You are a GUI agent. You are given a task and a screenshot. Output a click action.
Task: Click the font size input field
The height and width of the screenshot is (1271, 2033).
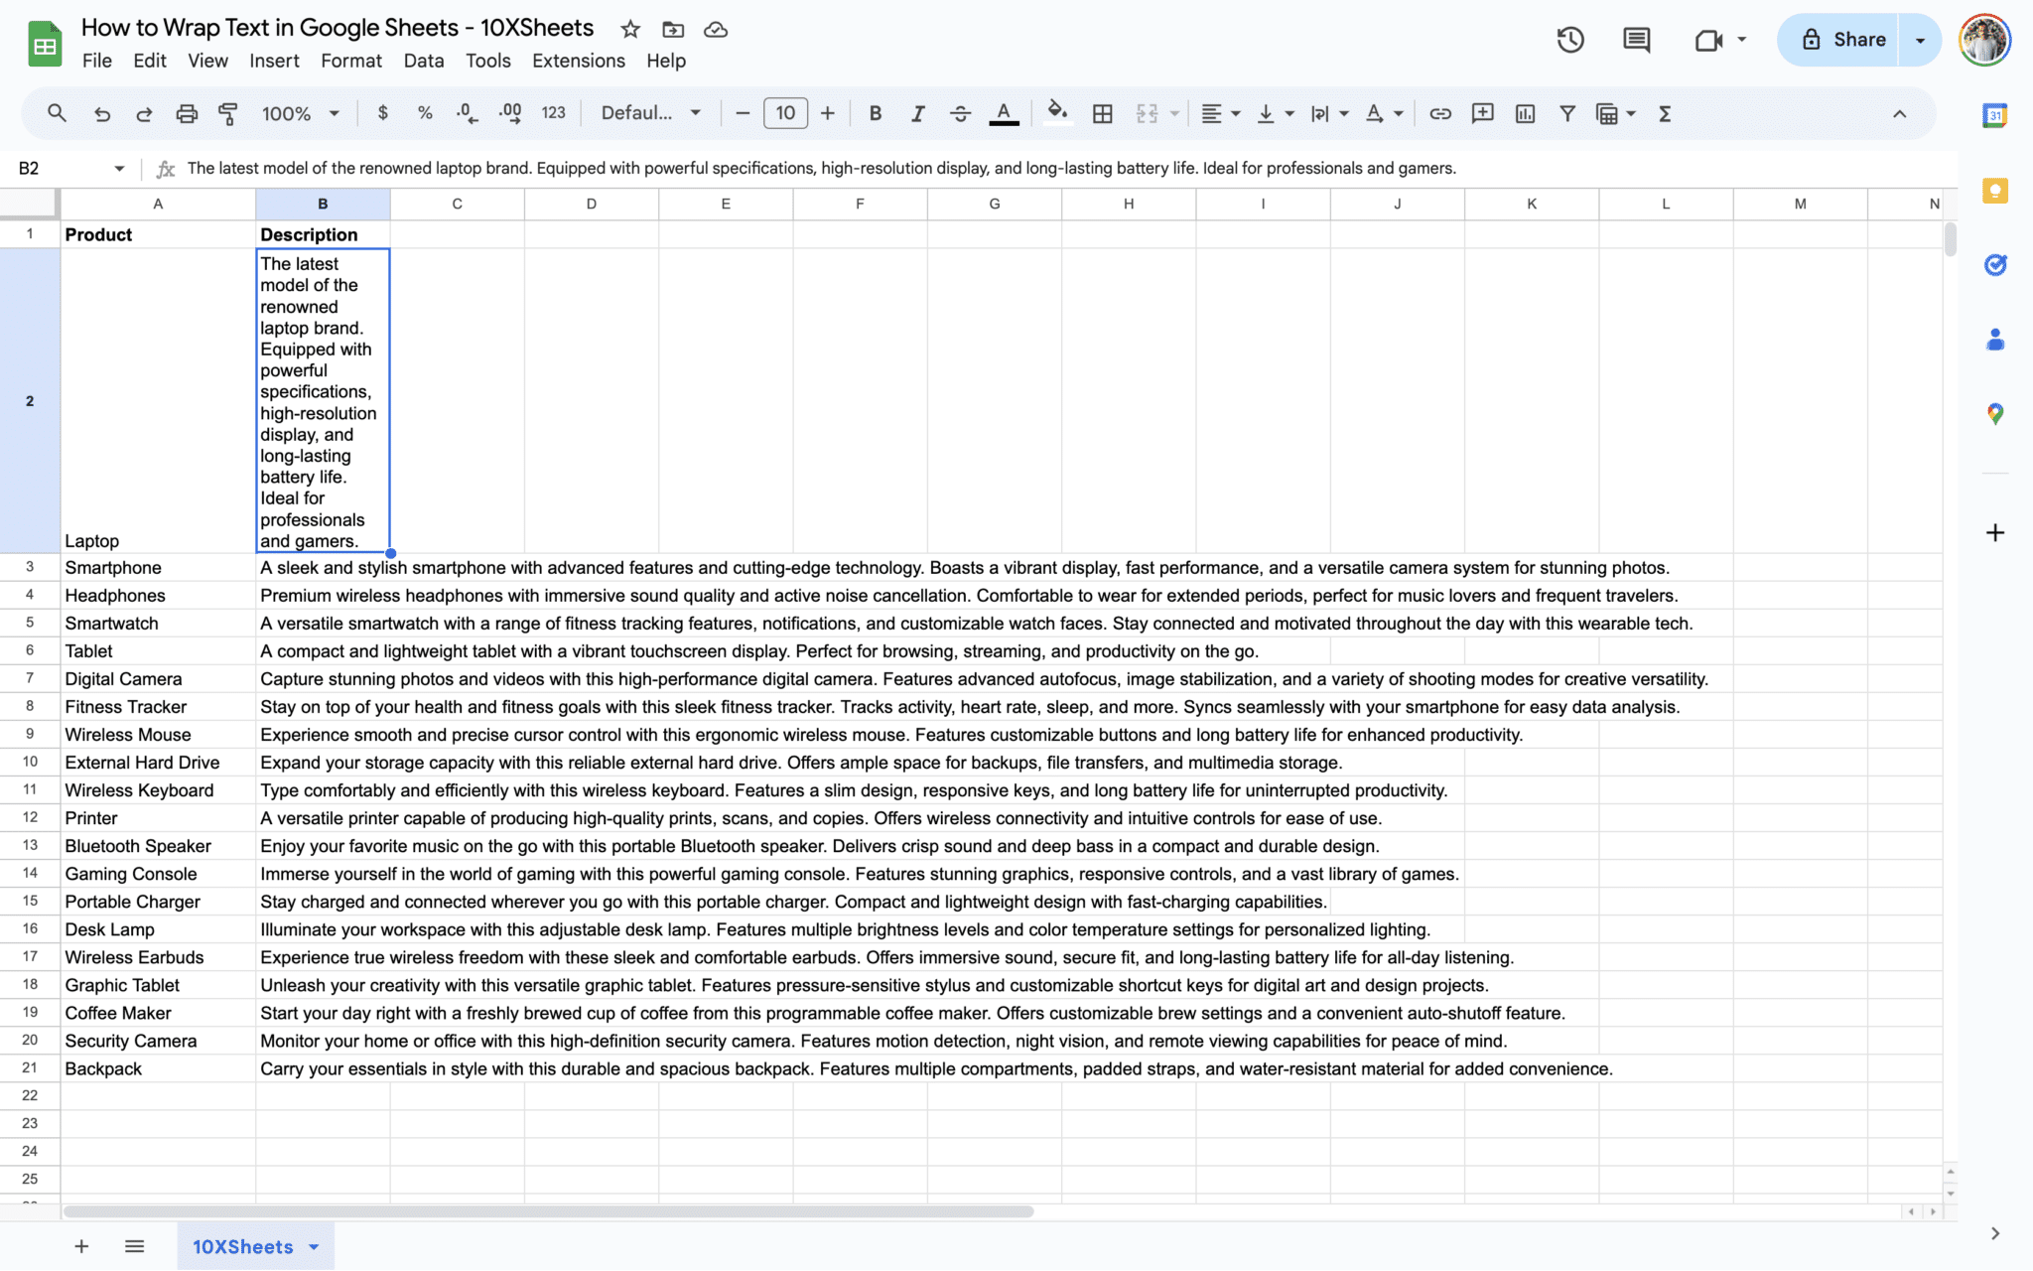tap(785, 113)
